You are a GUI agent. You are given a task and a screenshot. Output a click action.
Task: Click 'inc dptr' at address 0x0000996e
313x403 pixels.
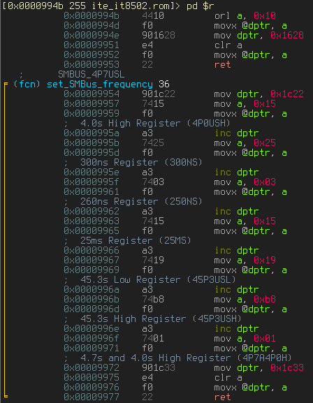pos(237,328)
